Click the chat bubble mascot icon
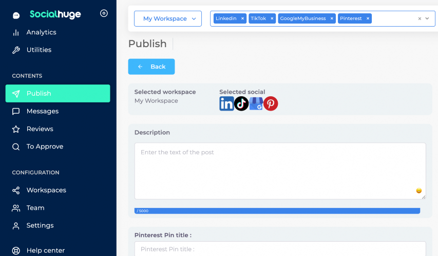The height and width of the screenshot is (256, 438). coord(16,15)
